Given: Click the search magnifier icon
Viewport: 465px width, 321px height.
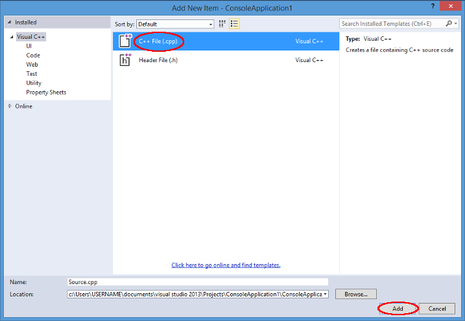Looking at the screenshot, I should pyautogui.click(x=448, y=24).
